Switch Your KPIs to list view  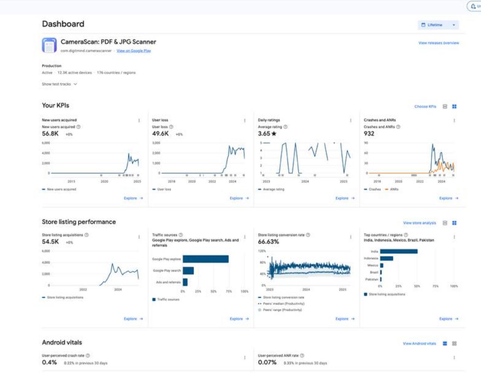(445, 107)
